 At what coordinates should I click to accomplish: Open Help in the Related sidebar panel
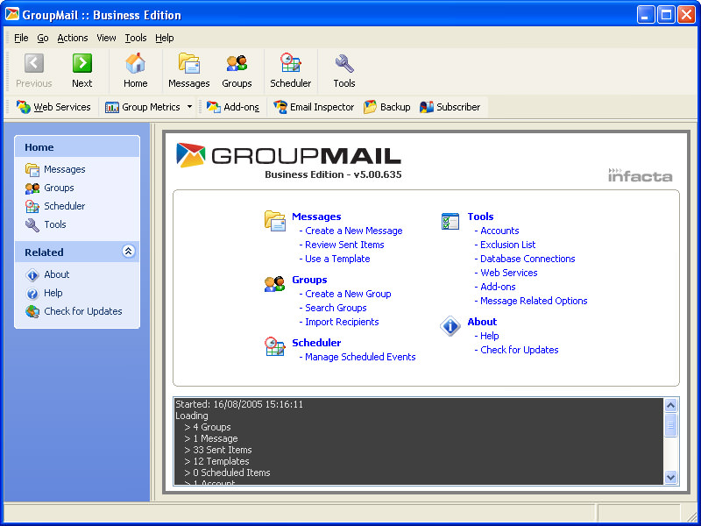44,293
